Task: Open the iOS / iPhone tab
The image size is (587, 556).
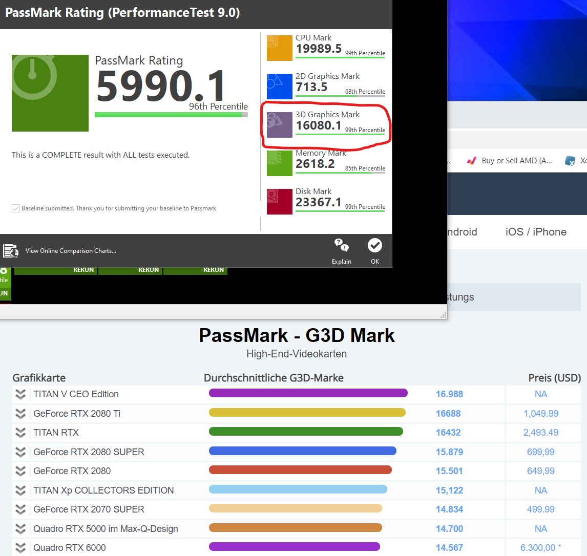Action: [x=536, y=232]
